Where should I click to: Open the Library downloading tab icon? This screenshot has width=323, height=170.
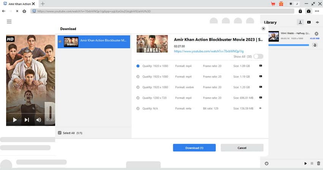[x=300, y=22]
